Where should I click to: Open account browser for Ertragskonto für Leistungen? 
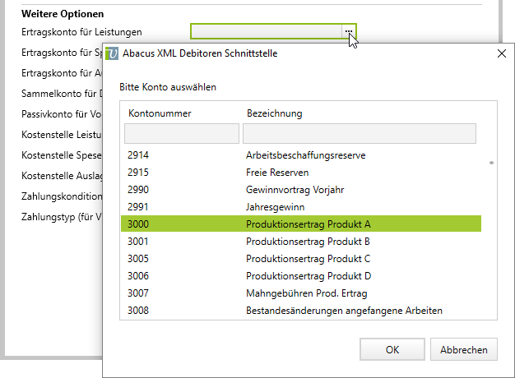[x=349, y=31]
